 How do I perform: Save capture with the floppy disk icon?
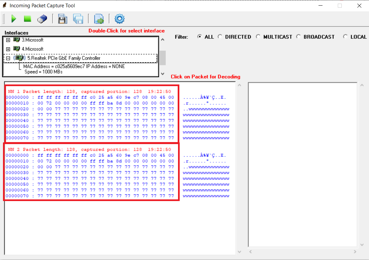tap(62, 19)
